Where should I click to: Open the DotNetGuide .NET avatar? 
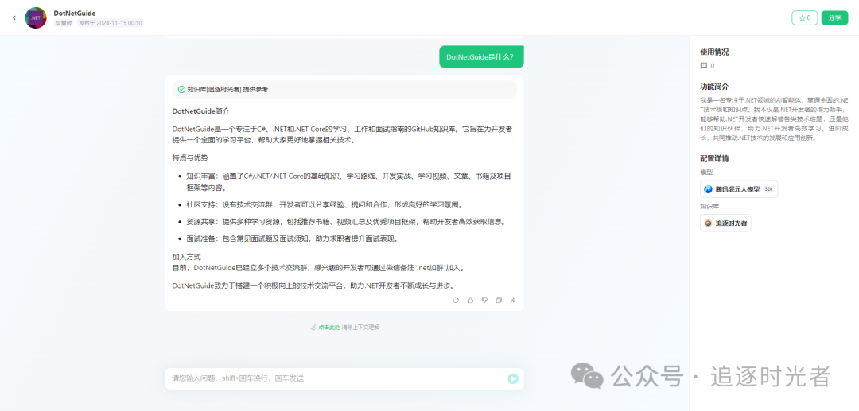[36, 18]
